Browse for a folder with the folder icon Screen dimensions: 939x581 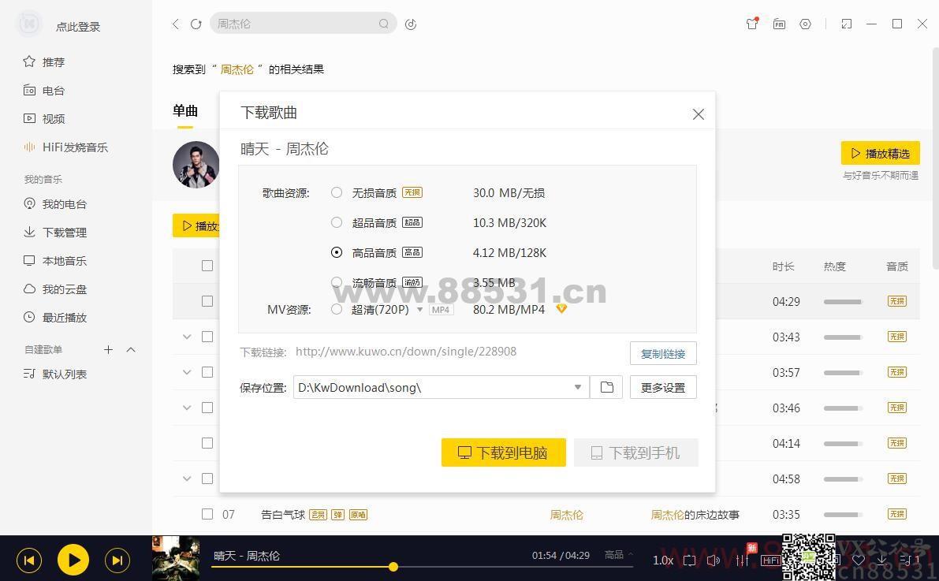point(606,387)
